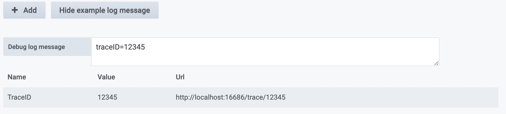Viewport: 506px width, 114px height.
Task: Click the Debug log message label
Action: point(36,47)
